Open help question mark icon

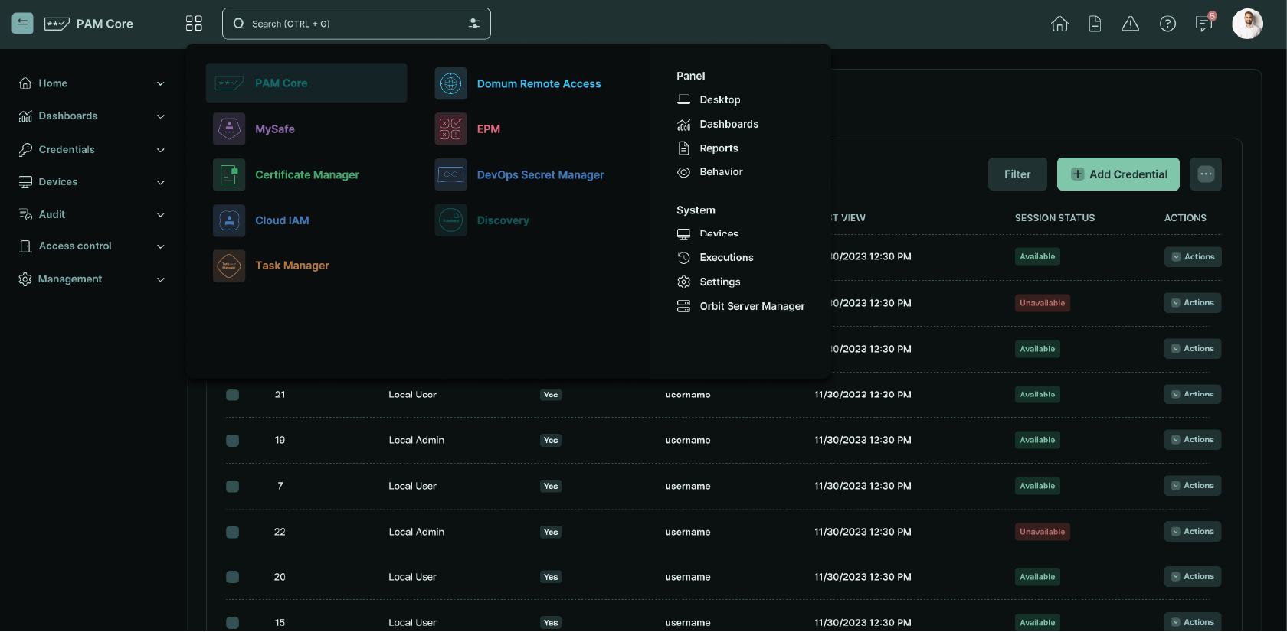coord(1167,24)
